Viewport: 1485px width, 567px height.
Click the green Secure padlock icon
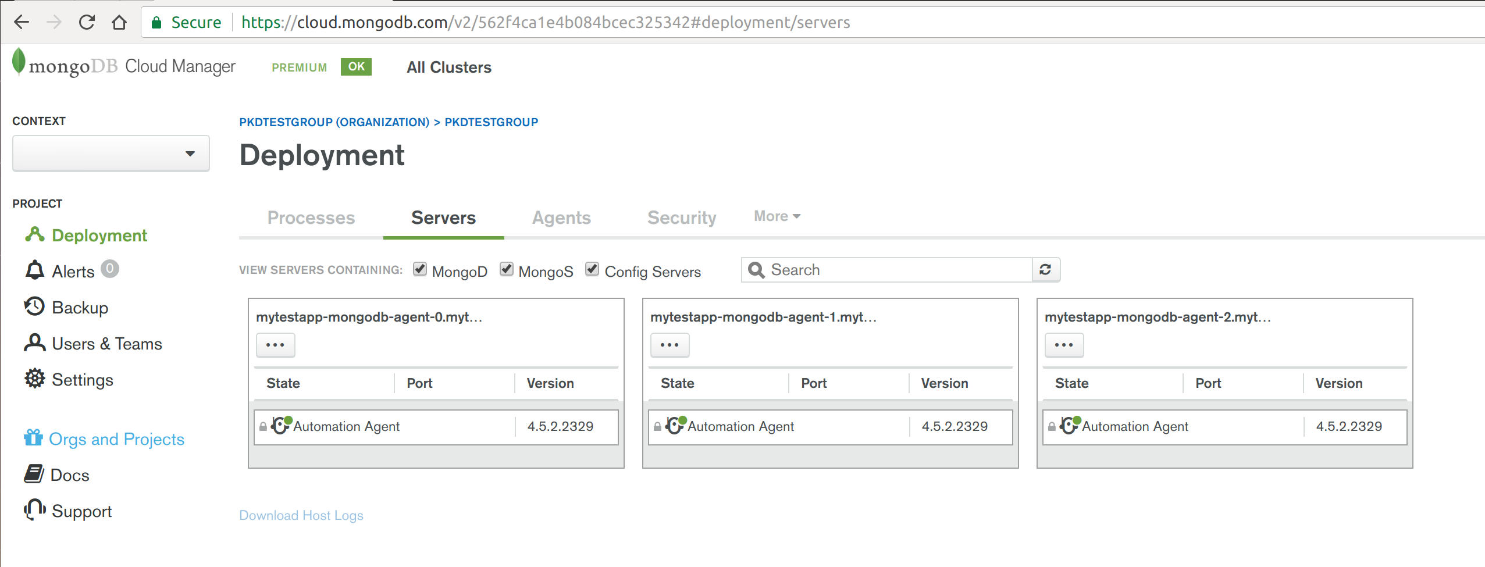pyautogui.click(x=156, y=23)
